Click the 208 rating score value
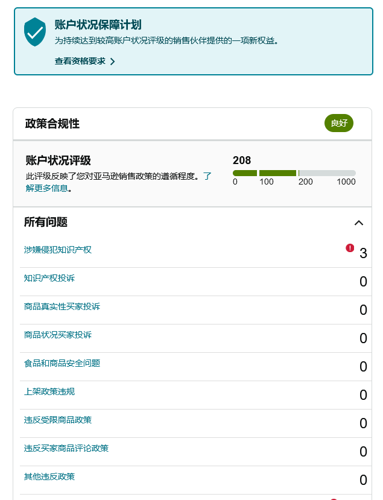 pos(242,160)
